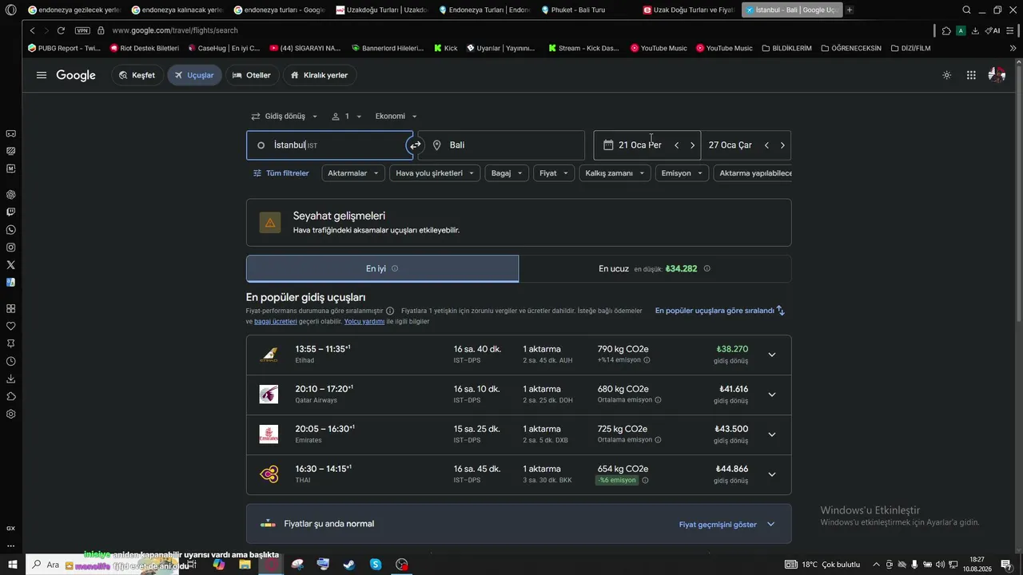The image size is (1023, 575).
Task: Open the info icon next to En iyi
Action: coord(395,269)
